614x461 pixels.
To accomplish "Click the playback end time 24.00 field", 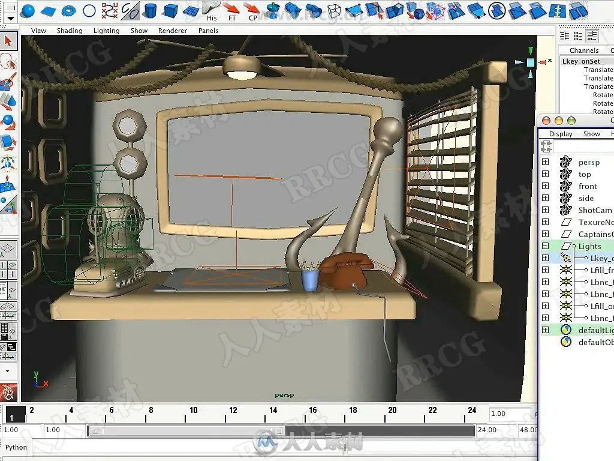I will [496, 430].
